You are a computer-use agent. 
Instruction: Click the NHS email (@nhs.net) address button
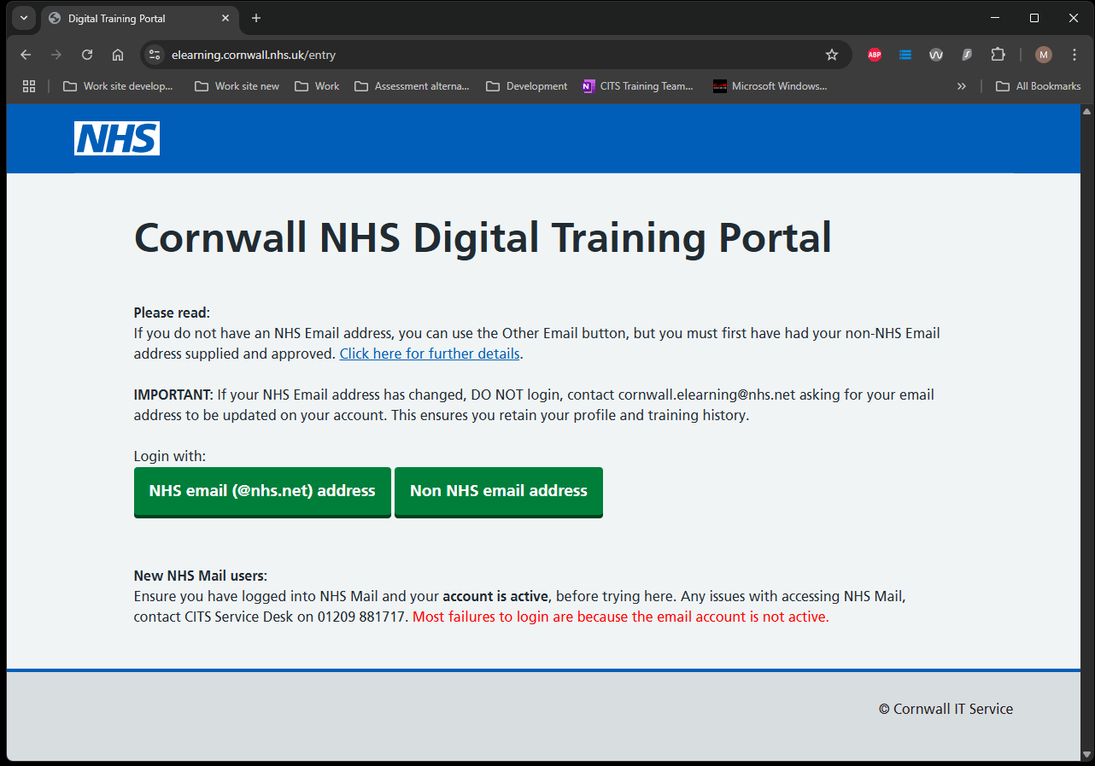coord(262,491)
